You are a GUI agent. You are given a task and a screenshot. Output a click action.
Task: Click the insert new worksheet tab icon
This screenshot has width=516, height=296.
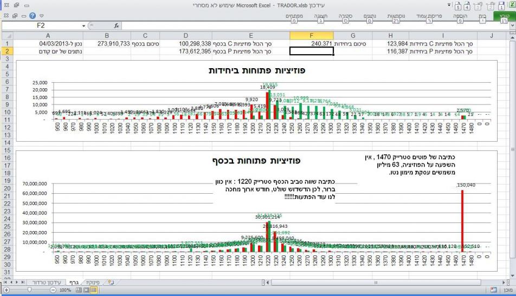coord(113,282)
